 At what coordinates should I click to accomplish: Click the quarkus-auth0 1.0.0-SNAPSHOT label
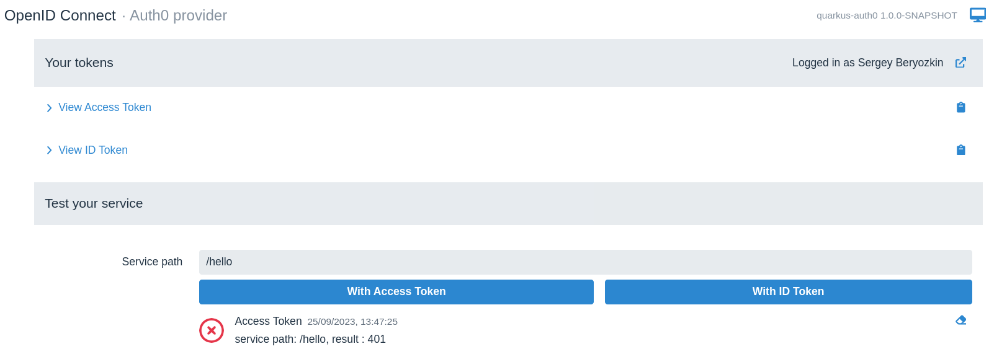point(886,15)
